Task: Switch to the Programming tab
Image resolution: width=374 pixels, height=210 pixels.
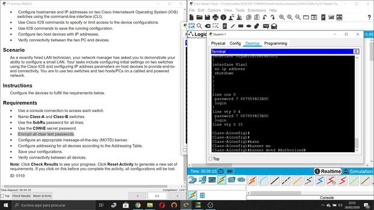Action: click(x=275, y=43)
